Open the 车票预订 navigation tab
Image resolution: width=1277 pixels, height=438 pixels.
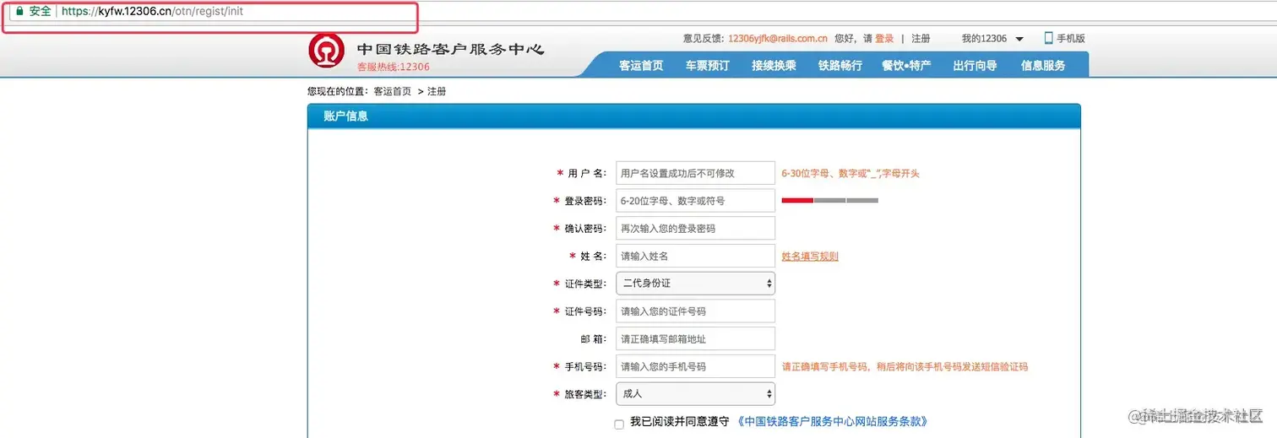tap(708, 65)
